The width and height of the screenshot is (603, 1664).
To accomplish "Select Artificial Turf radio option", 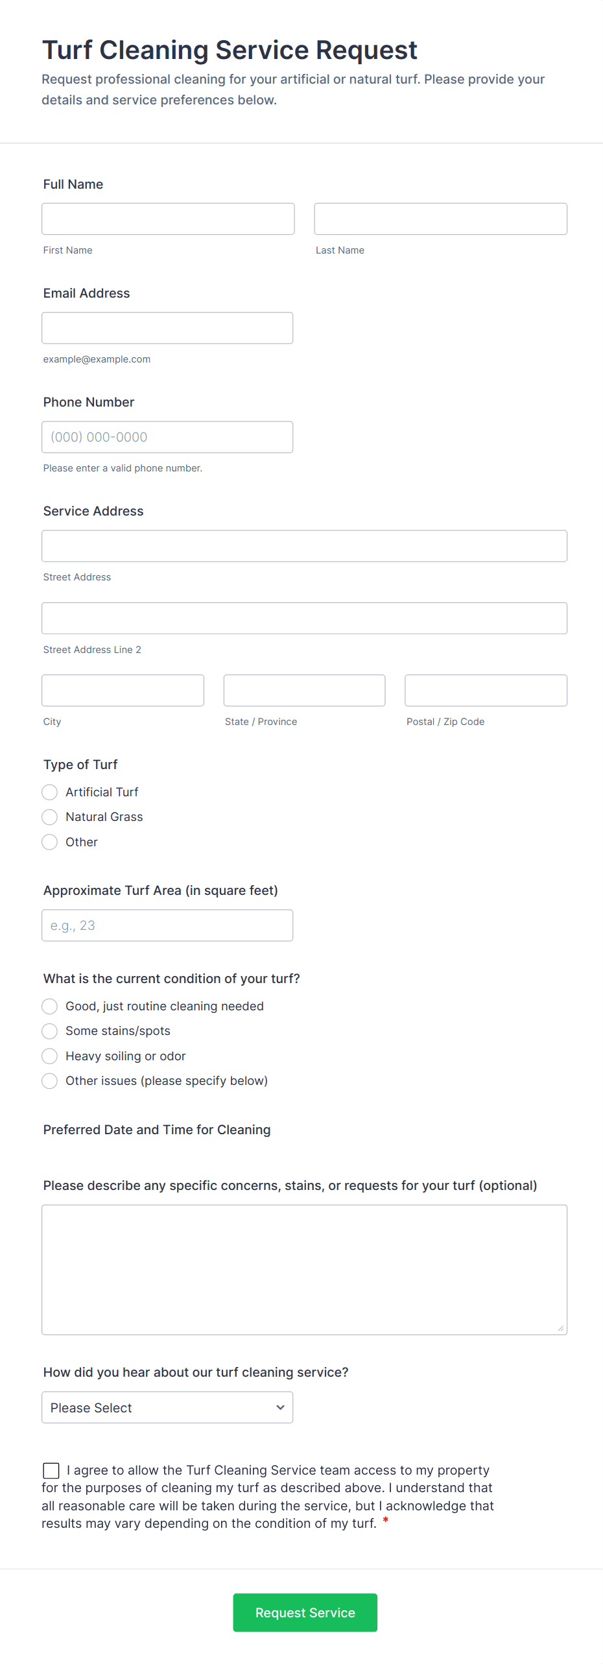I will click(x=50, y=792).
